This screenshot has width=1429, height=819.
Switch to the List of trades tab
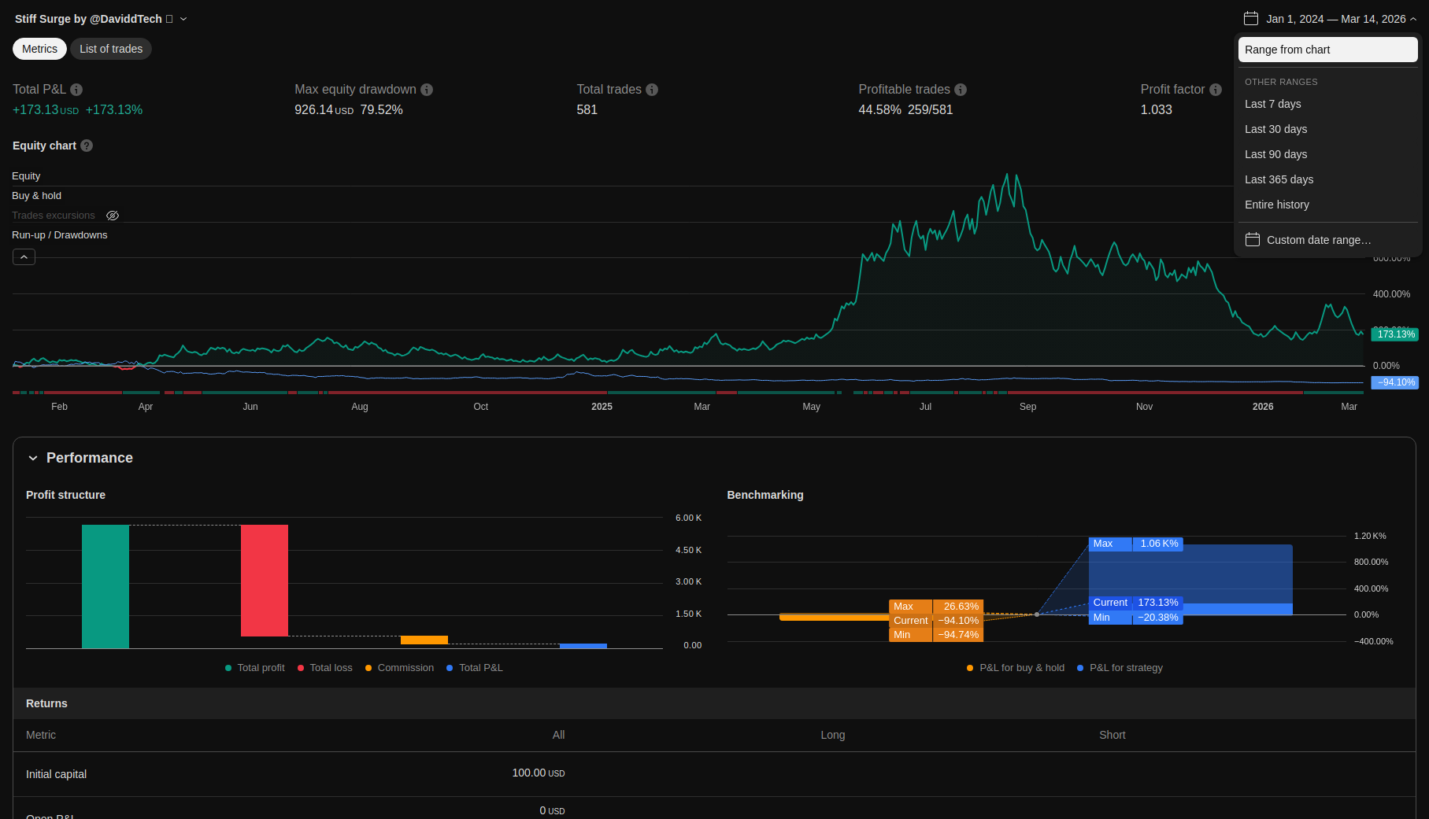click(111, 49)
